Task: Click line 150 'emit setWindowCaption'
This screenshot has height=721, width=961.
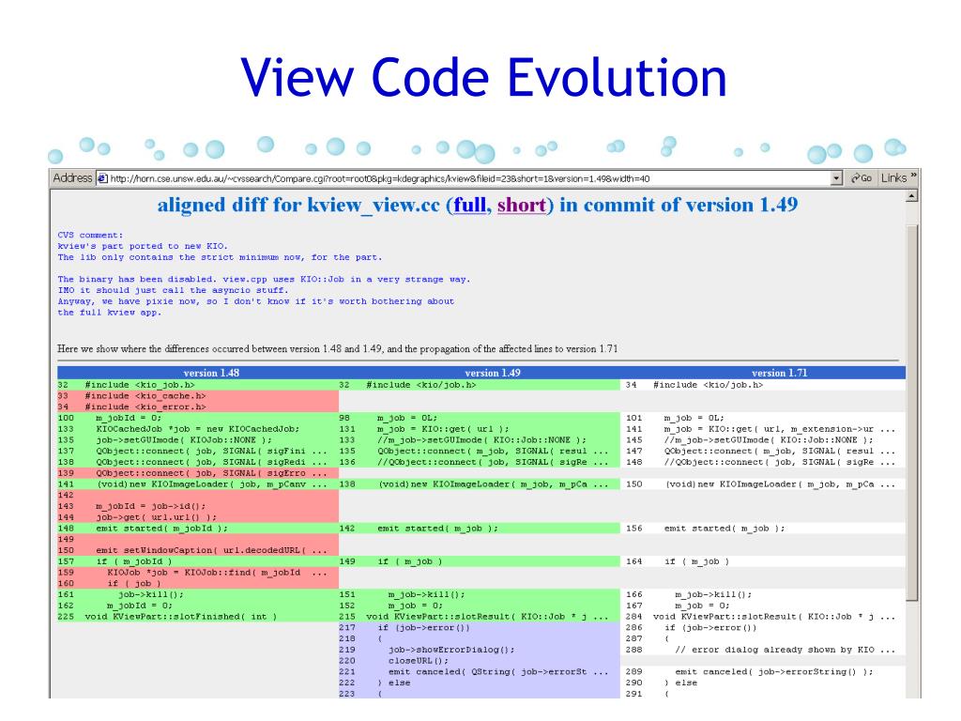Action: [x=198, y=550]
